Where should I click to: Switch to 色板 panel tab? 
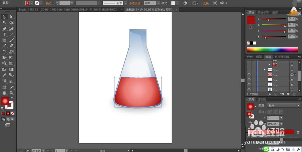(250, 57)
